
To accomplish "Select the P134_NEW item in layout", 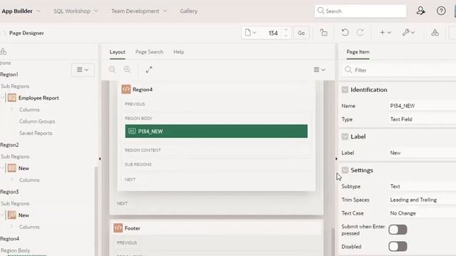I will 216,131.
